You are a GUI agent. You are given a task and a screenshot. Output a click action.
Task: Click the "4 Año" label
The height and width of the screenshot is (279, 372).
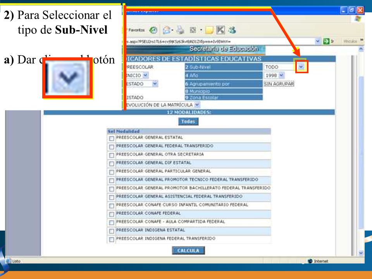pos(192,76)
